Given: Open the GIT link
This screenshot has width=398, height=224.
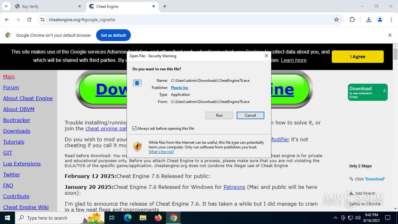Looking at the screenshot, I should (8, 153).
